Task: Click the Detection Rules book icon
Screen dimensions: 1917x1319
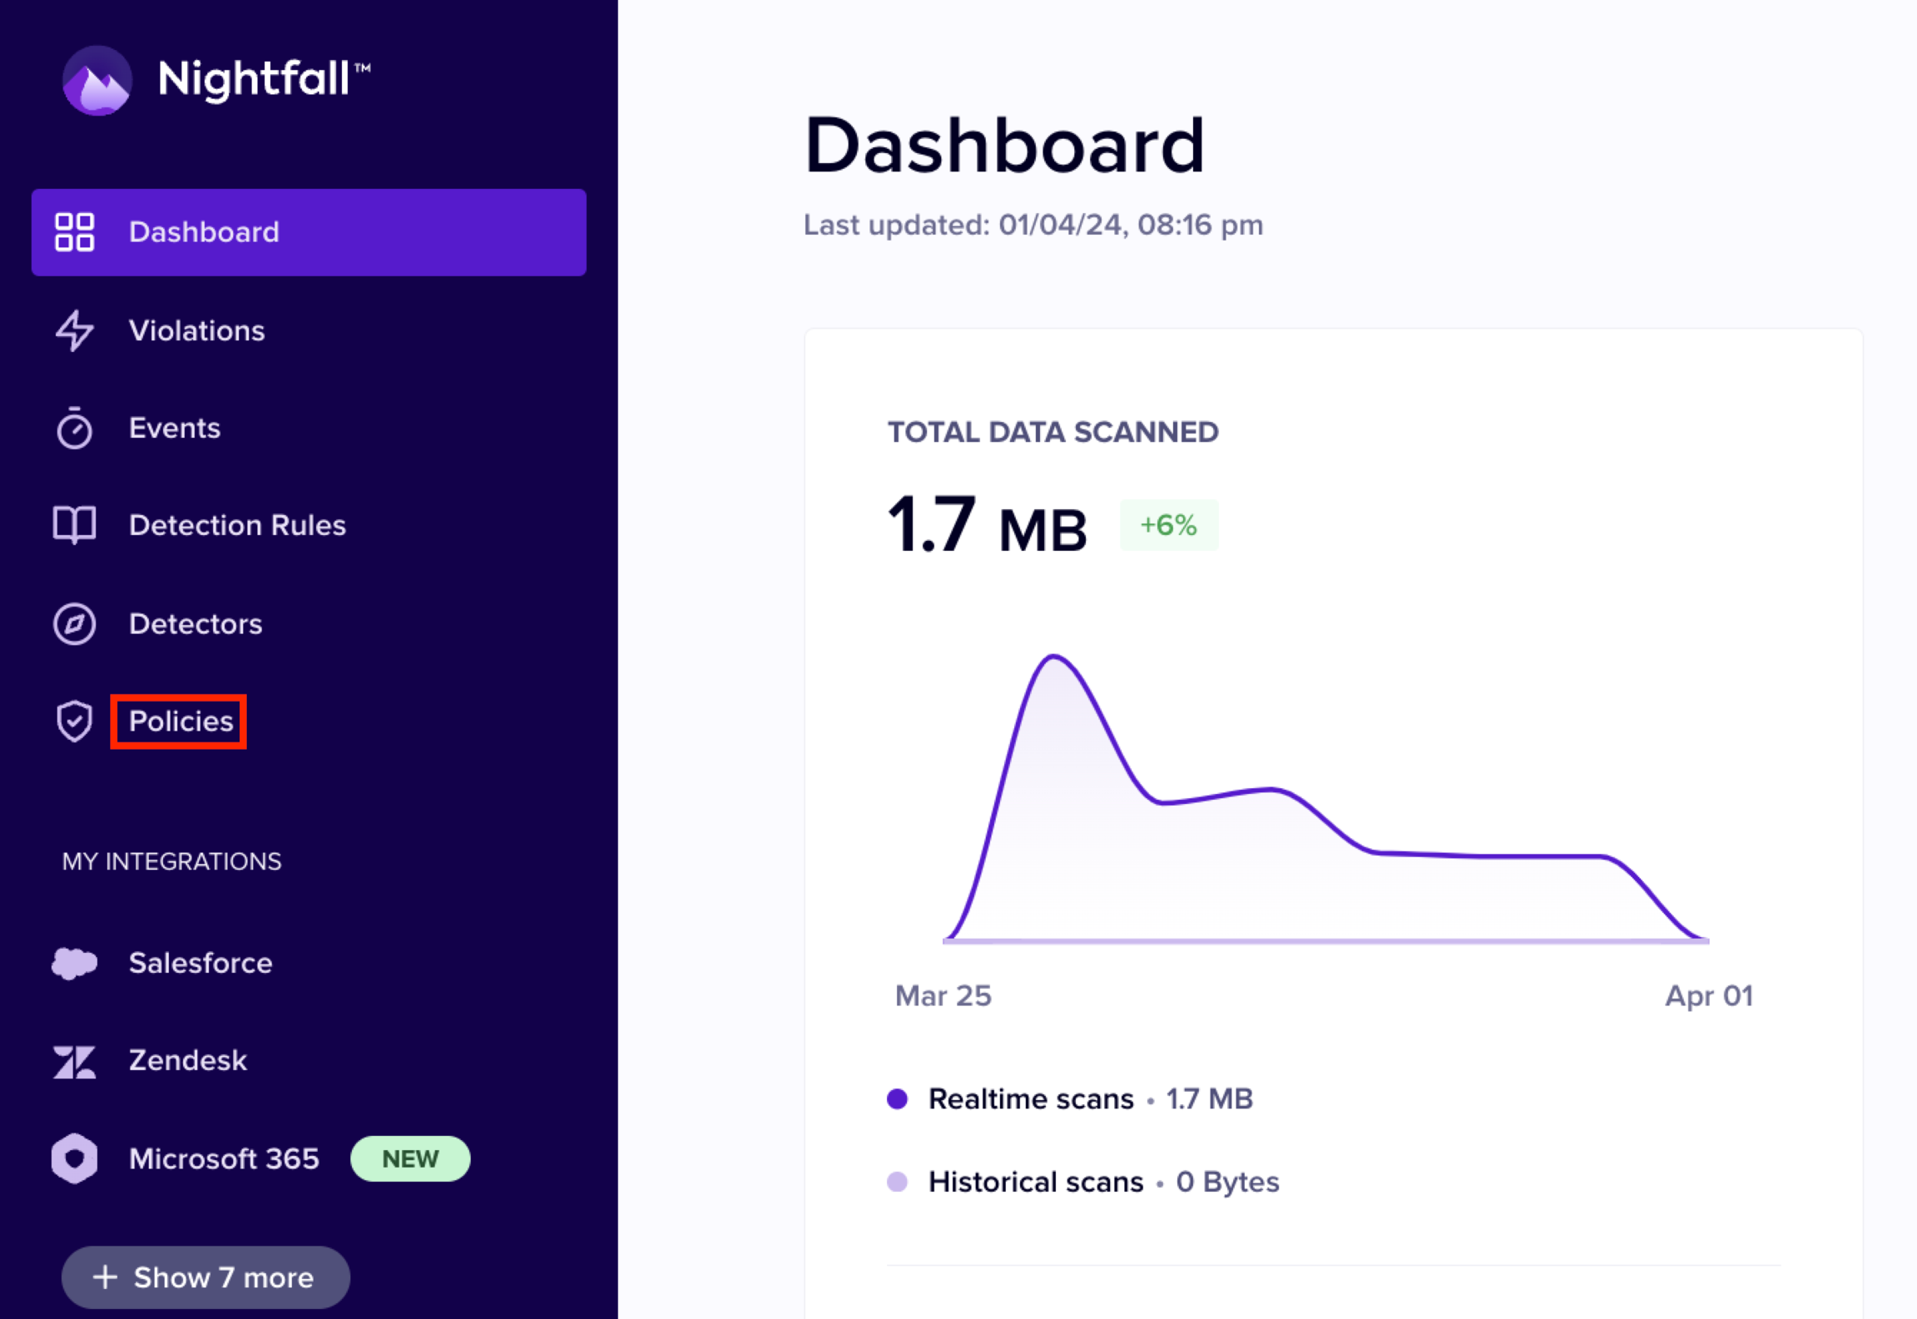Action: click(74, 525)
